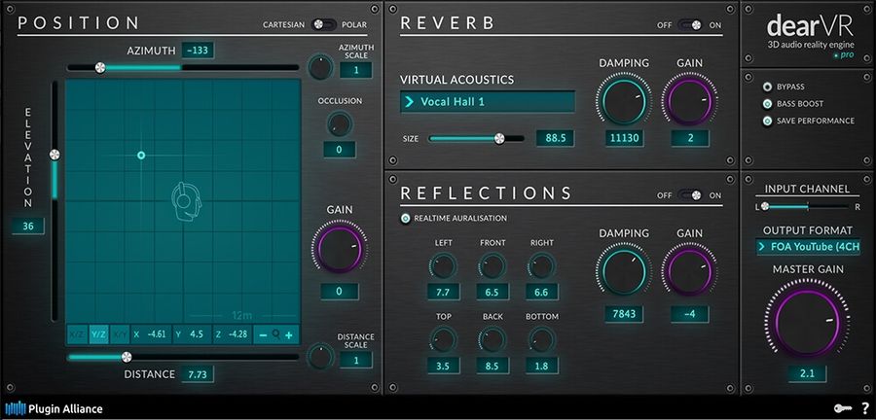Image resolution: width=876 pixels, height=420 pixels.
Task: Click the Distance Scale value field
Action: pos(356,360)
